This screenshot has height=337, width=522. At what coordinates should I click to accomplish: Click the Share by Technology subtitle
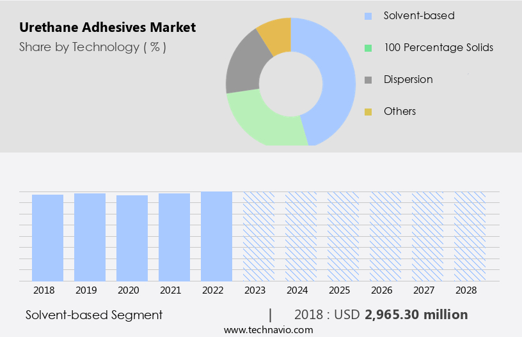point(93,47)
